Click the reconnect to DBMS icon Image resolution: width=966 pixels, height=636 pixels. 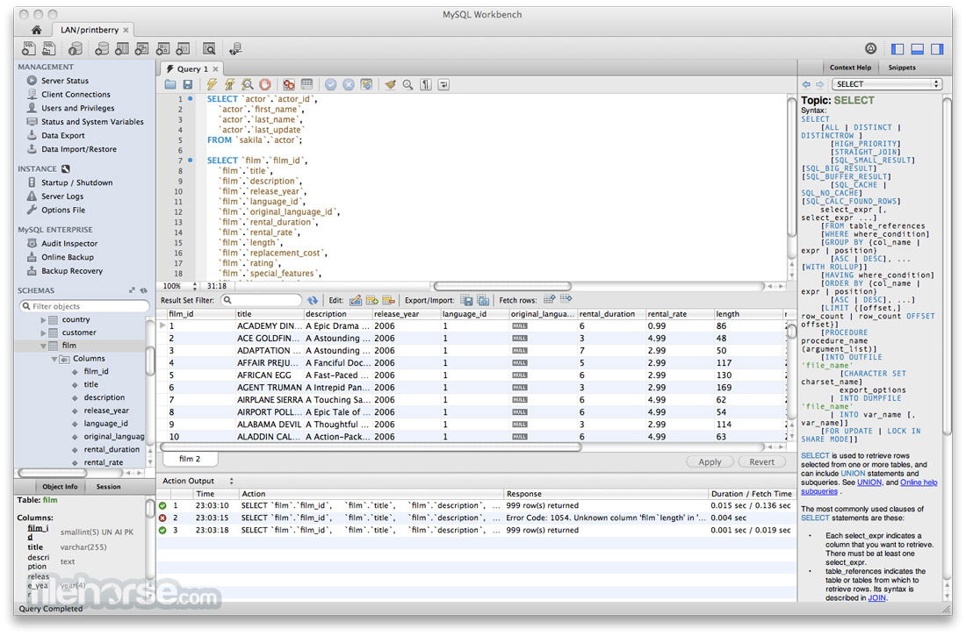pos(235,48)
